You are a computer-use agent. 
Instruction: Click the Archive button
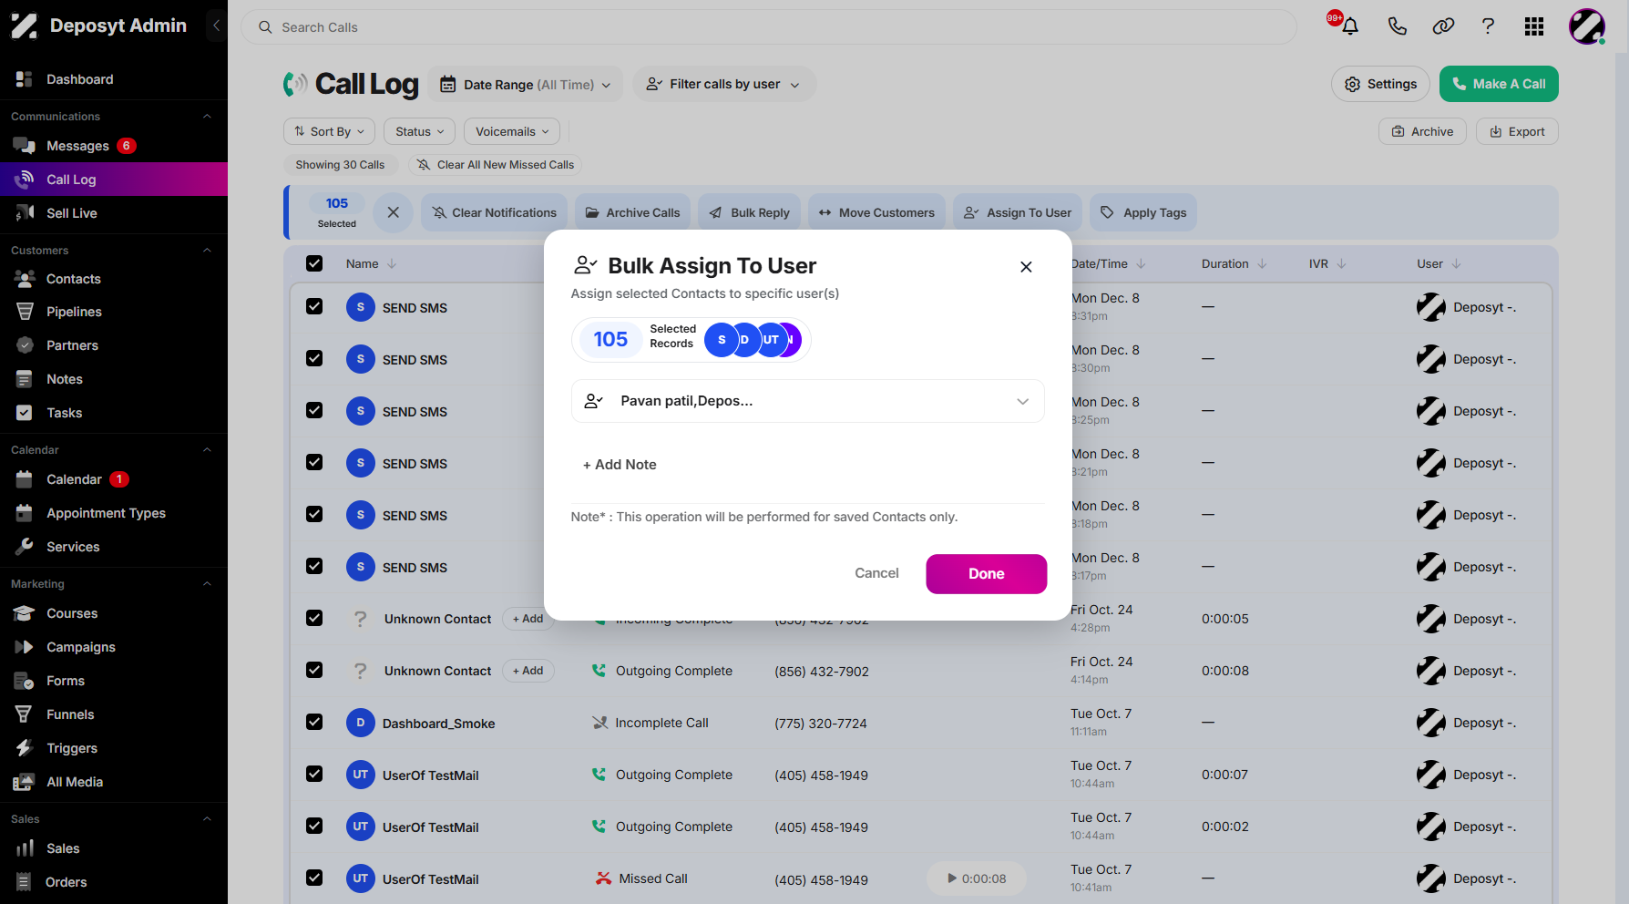point(1422,131)
